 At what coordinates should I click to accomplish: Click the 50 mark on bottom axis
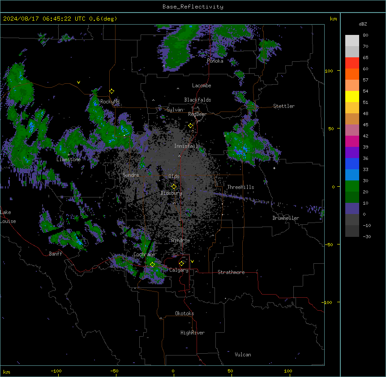click(x=230, y=371)
